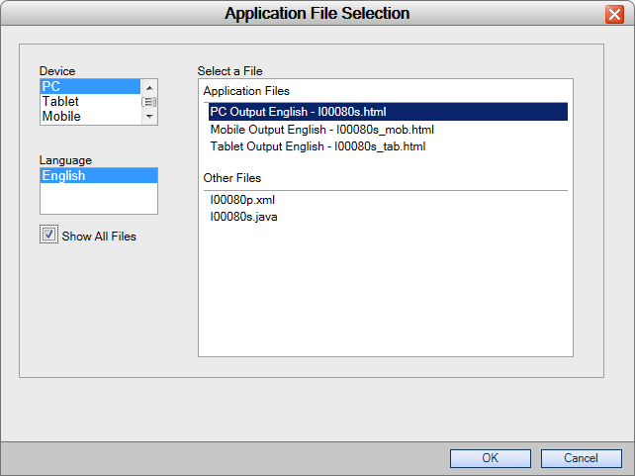Click the Application Files group header
Screen dimensions: 635x476
coord(246,91)
